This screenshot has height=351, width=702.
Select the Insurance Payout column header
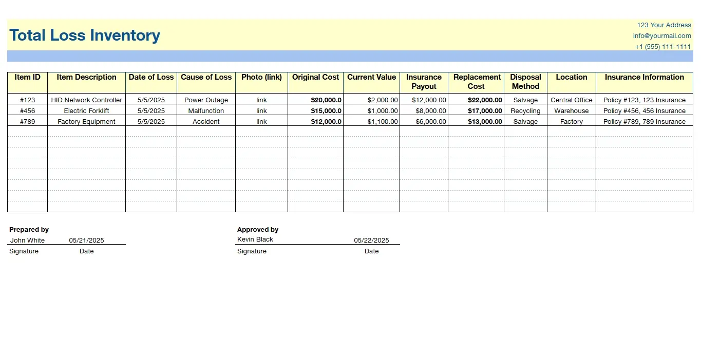pos(424,82)
